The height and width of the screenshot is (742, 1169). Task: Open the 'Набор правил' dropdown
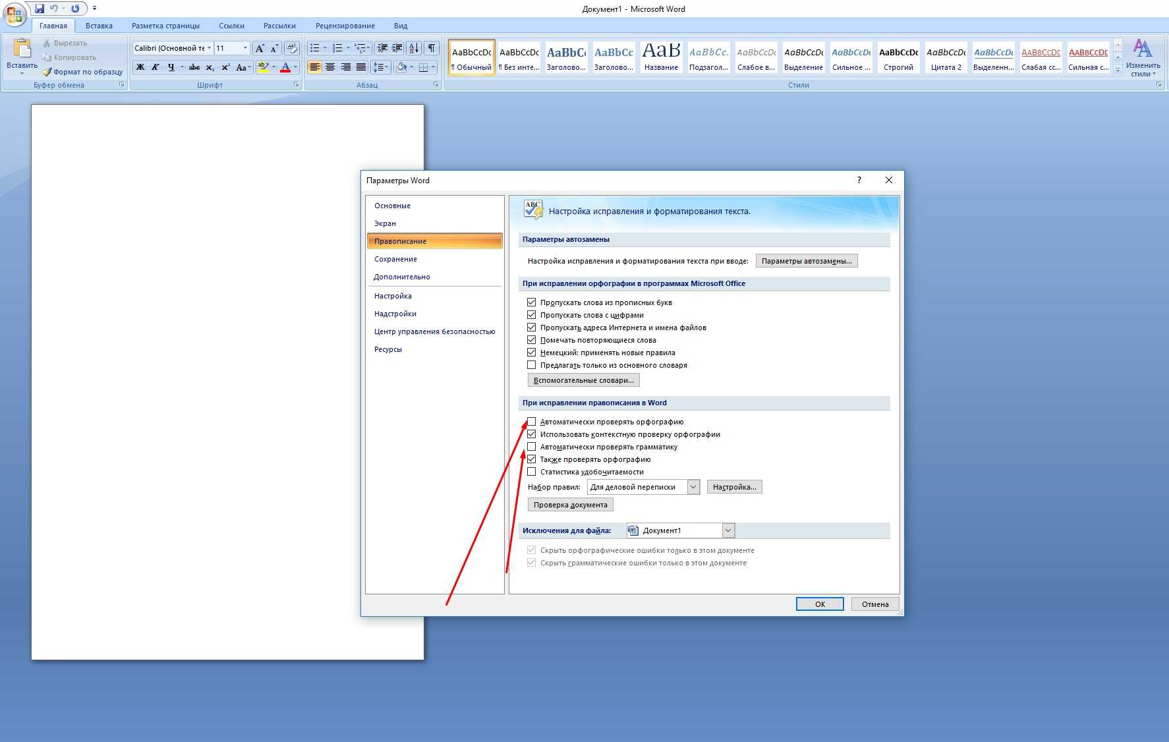[x=693, y=487]
